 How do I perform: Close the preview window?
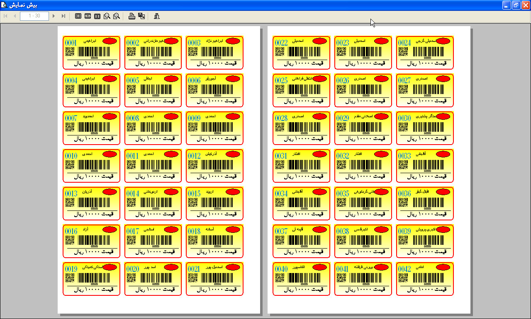525,5
